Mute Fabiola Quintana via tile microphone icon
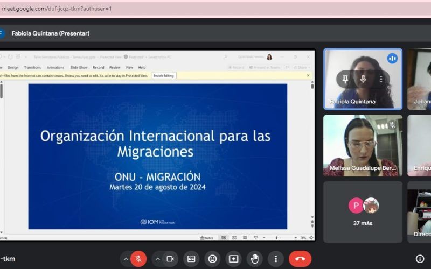 point(363,79)
